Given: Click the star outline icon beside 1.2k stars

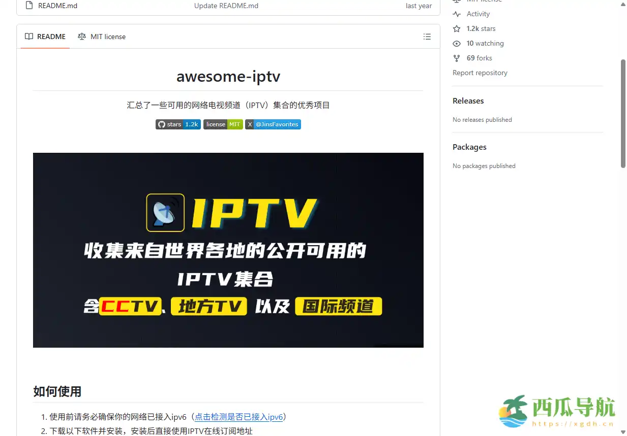Looking at the screenshot, I should [456, 28].
